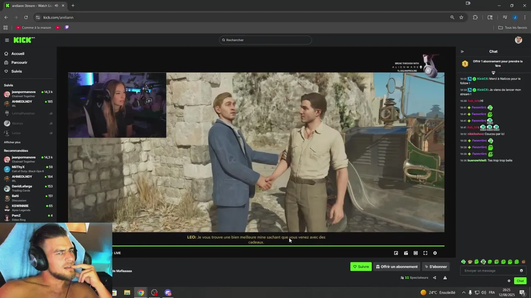Open the emote picker in the message box
Viewport: 531px width, 298px height.
(x=521, y=271)
